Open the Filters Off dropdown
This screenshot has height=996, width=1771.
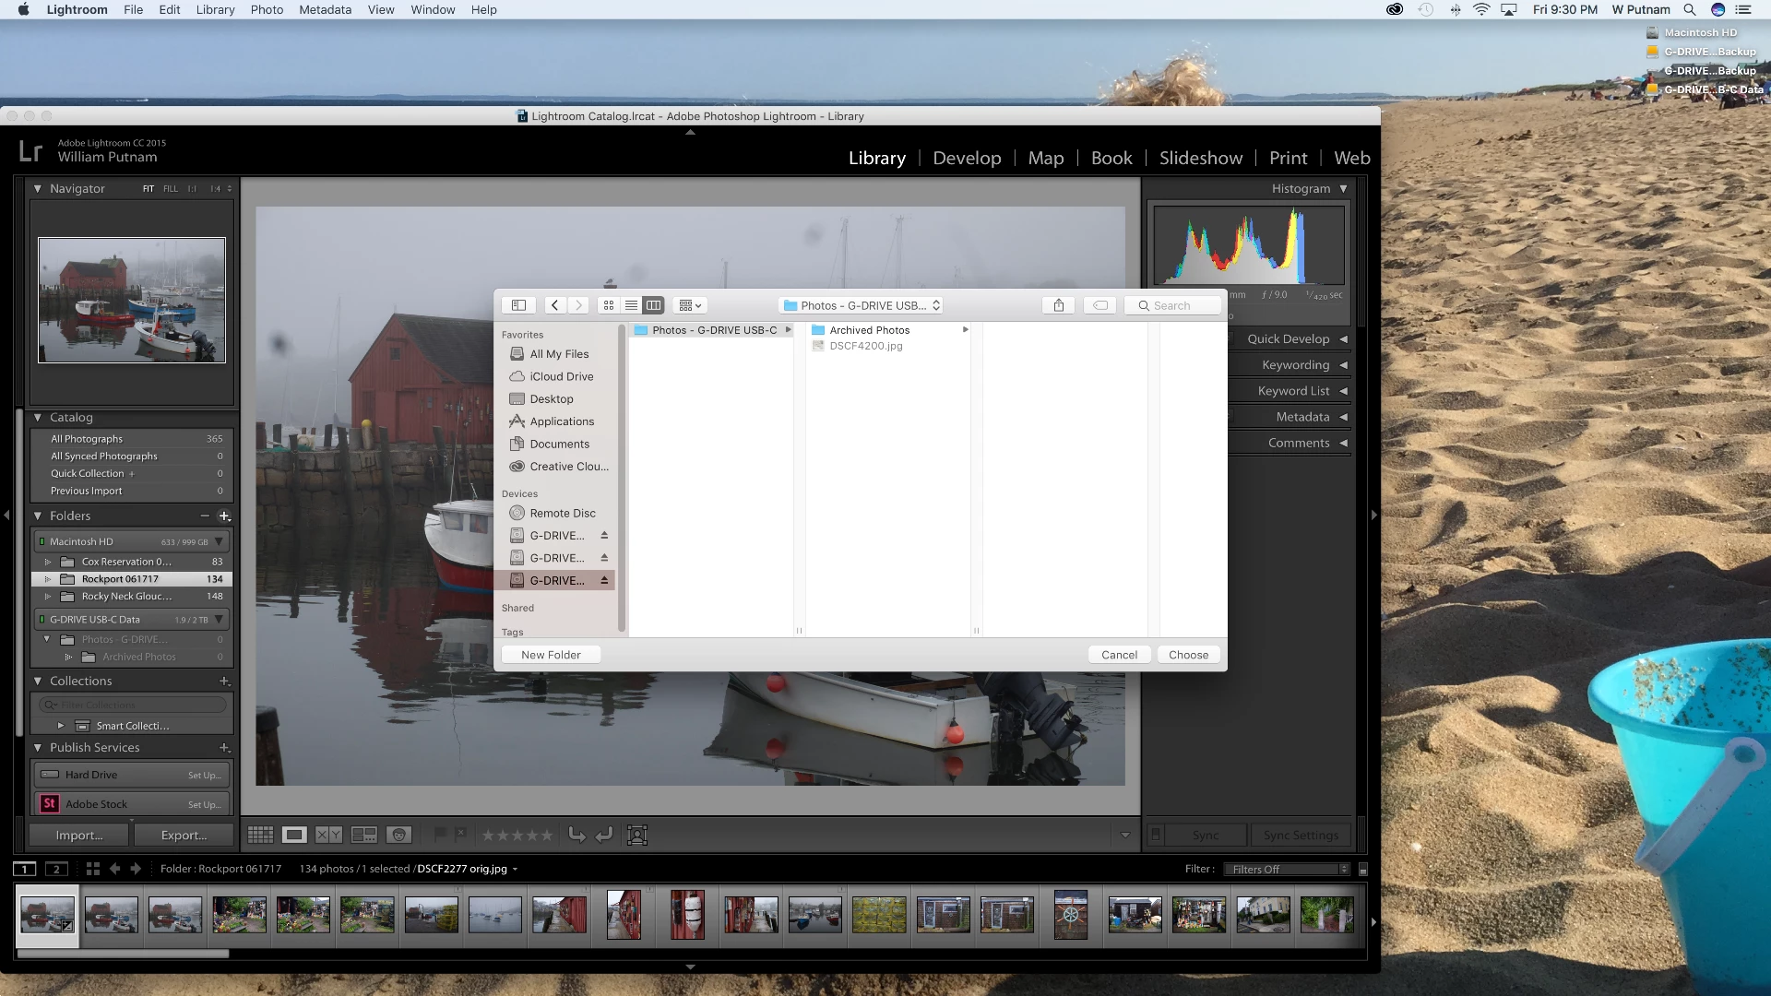coord(1289,869)
